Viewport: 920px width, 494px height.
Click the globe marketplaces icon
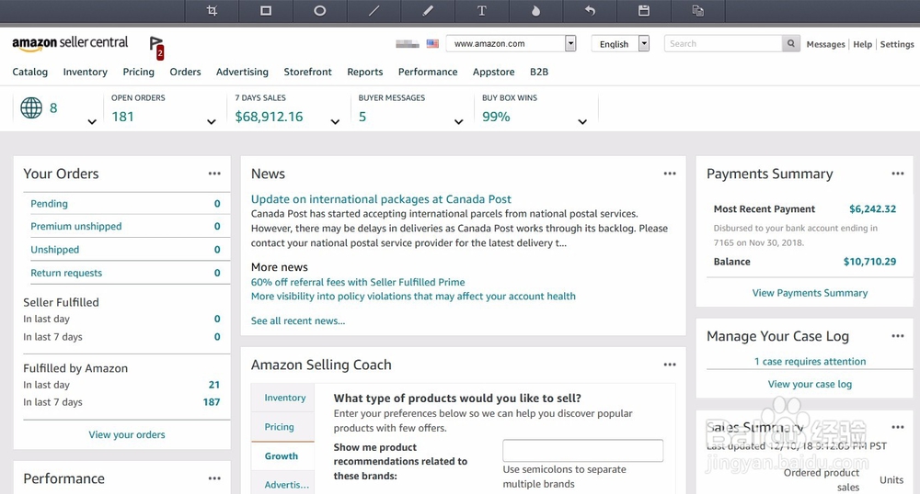coord(31,107)
